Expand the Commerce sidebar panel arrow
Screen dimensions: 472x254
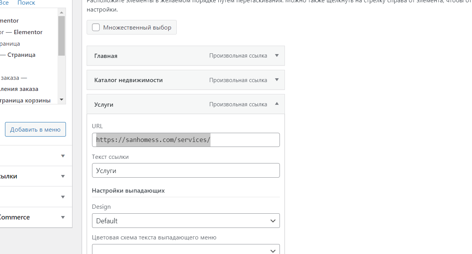coord(63,218)
